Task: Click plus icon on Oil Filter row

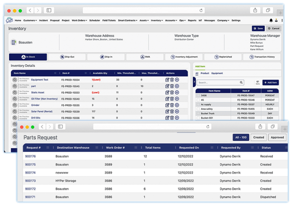Action: click(177, 99)
